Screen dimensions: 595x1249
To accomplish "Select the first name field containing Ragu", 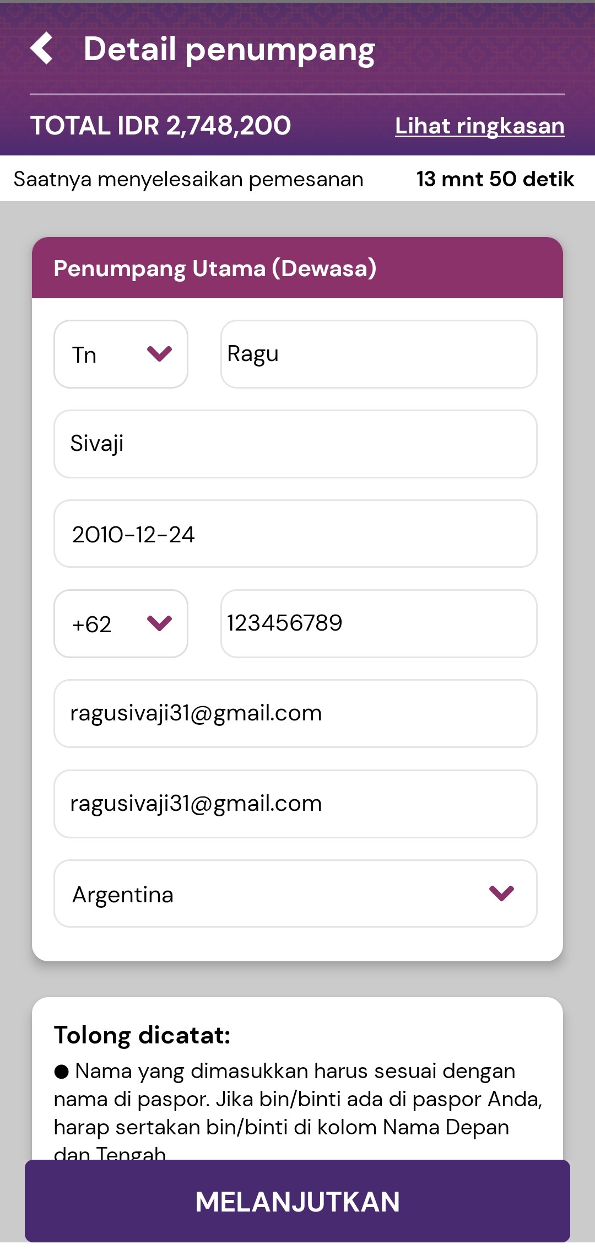I will pyautogui.click(x=379, y=354).
